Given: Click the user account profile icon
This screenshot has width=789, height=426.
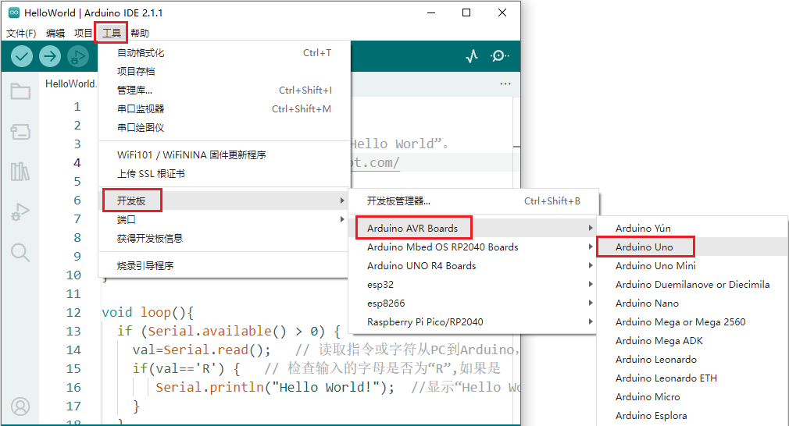Looking at the screenshot, I should [20, 406].
